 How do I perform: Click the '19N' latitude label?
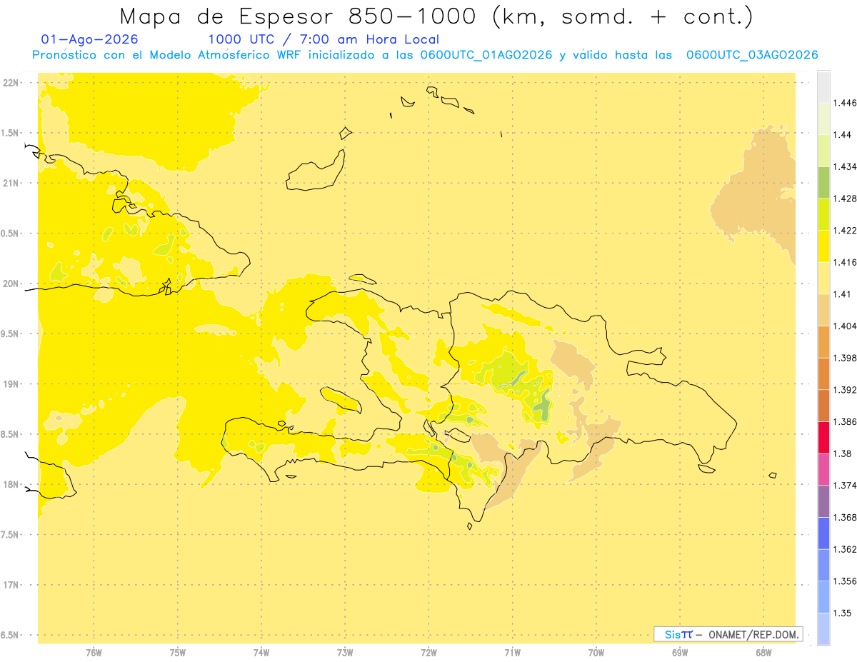(11, 384)
